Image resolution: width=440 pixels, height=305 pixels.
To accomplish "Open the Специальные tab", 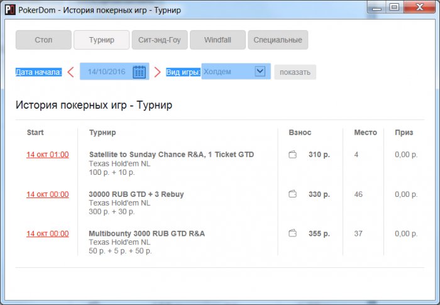I will [278, 40].
